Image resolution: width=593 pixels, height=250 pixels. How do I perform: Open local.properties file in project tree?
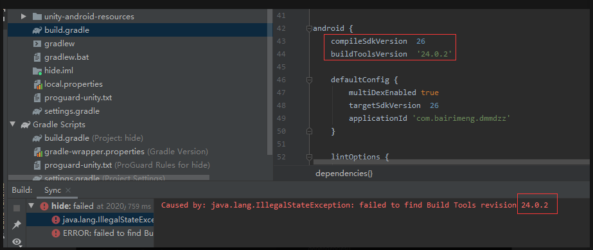[x=73, y=84]
